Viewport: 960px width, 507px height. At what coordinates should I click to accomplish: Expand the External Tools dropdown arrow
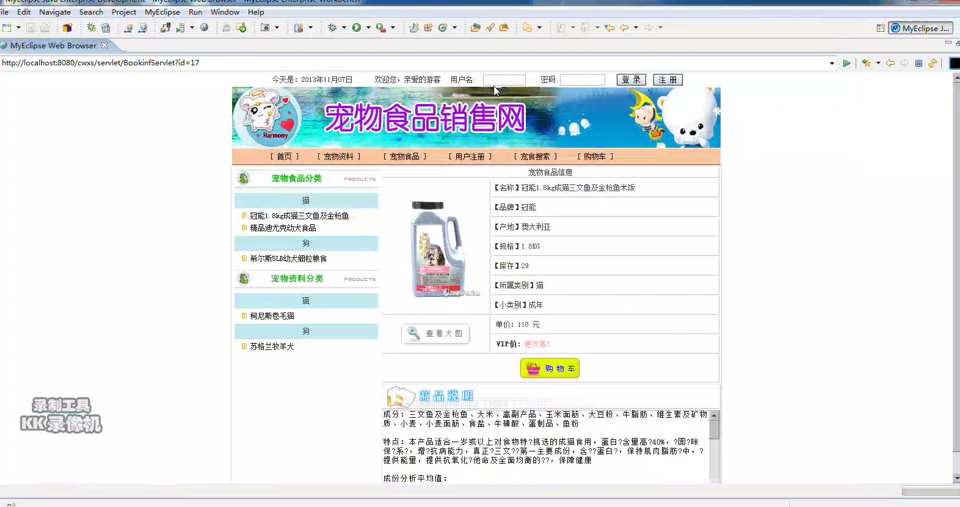point(393,27)
